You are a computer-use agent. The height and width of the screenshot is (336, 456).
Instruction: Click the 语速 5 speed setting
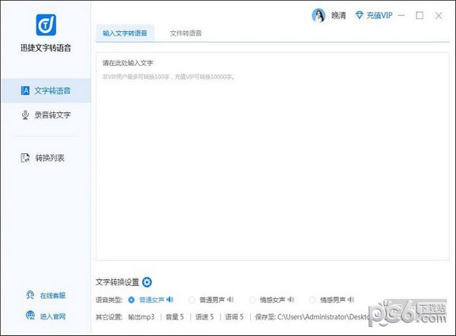(204, 317)
